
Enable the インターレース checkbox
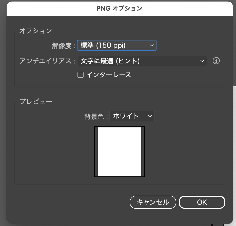pyautogui.click(x=80, y=75)
